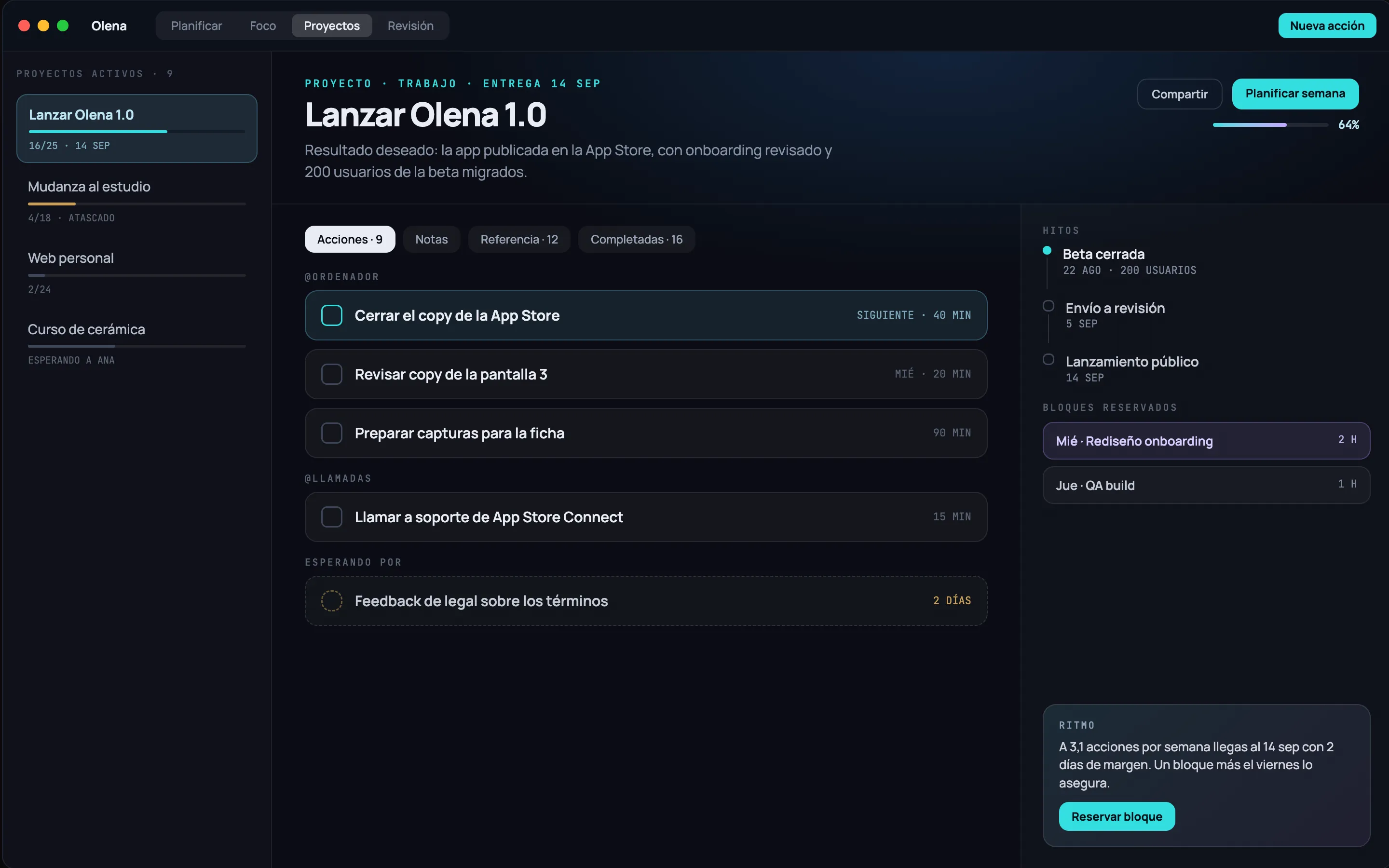Click the yellow macOS minimize window button
Viewport: 1389px width, 868px height.
[43, 26]
